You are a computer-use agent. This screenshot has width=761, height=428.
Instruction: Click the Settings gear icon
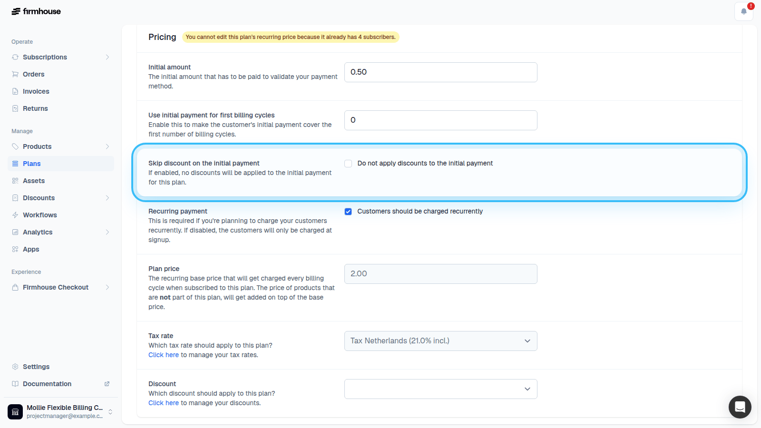click(x=15, y=367)
